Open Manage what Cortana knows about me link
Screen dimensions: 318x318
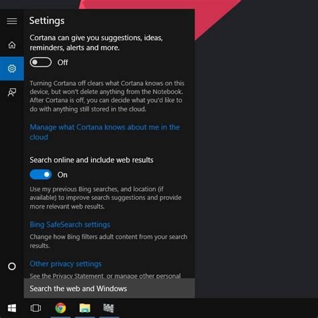tap(105, 132)
